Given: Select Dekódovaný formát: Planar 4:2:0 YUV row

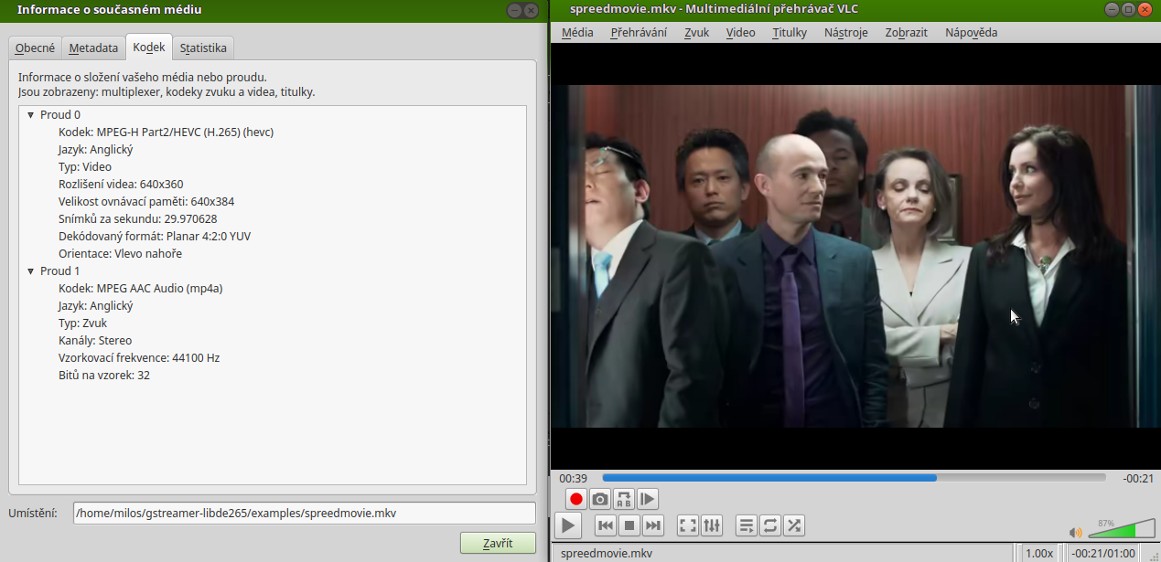Looking at the screenshot, I should (x=154, y=237).
